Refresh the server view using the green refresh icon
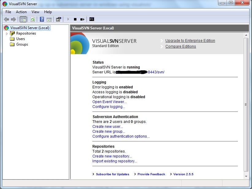 (33, 19)
